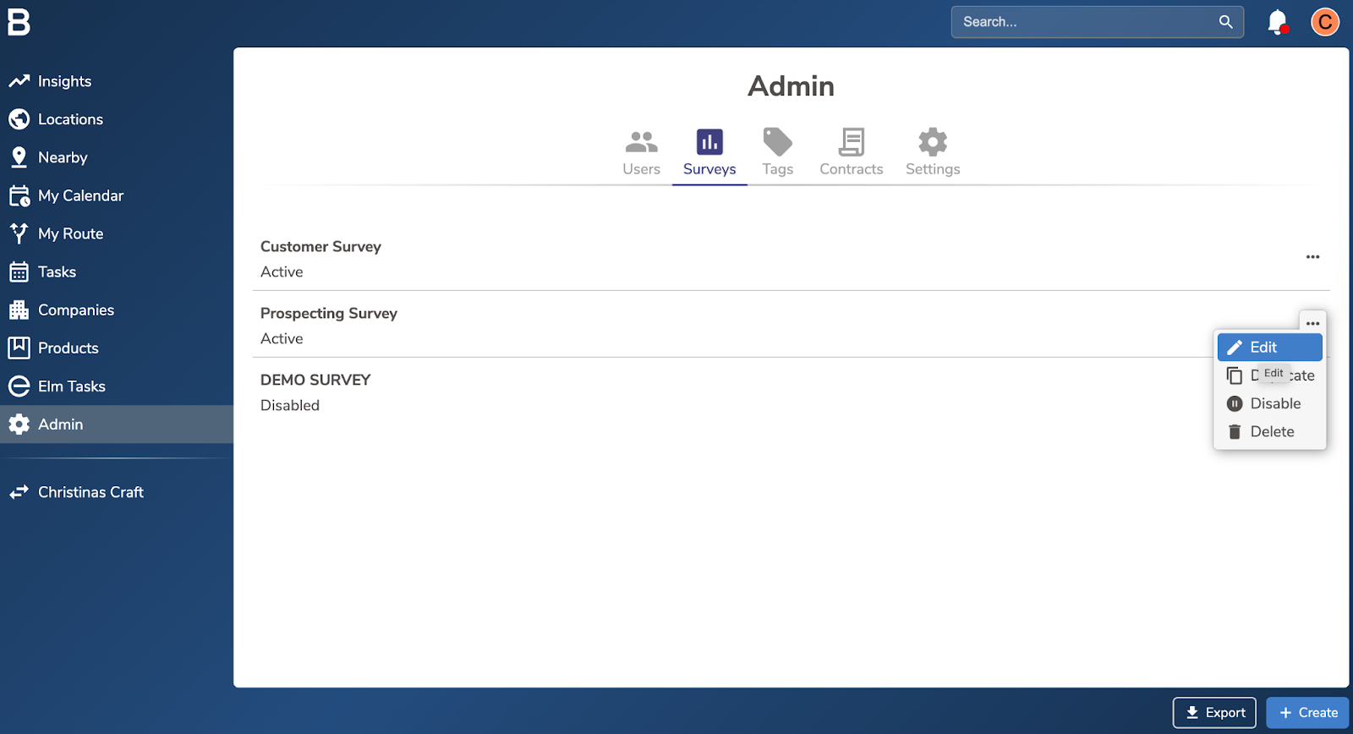Open the Nearby page
The image size is (1353, 734).
63,157
